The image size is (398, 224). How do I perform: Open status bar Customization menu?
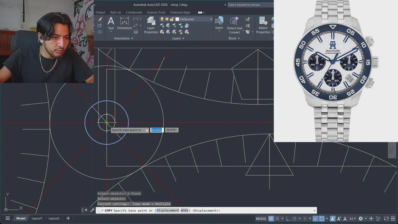393,218
